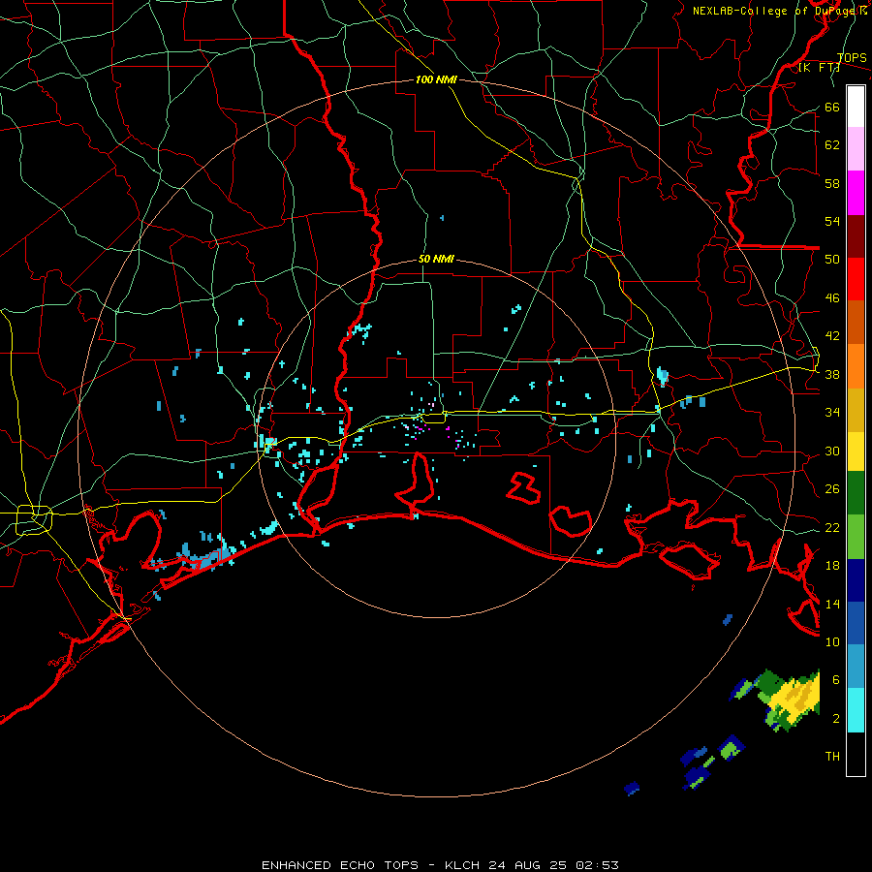Choose the navy blue legend band
The height and width of the screenshot is (872, 872).
tap(856, 580)
